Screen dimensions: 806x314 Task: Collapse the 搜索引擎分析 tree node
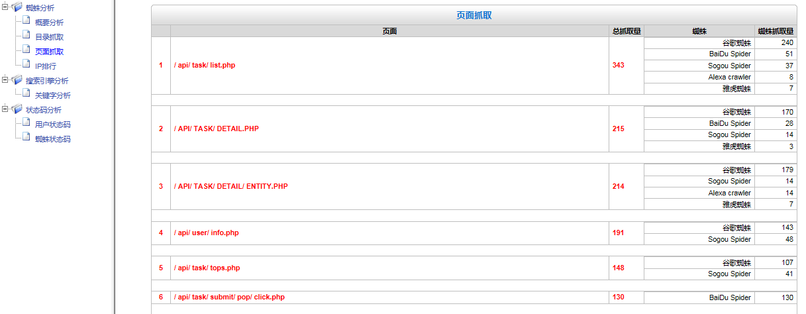(x=5, y=80)
